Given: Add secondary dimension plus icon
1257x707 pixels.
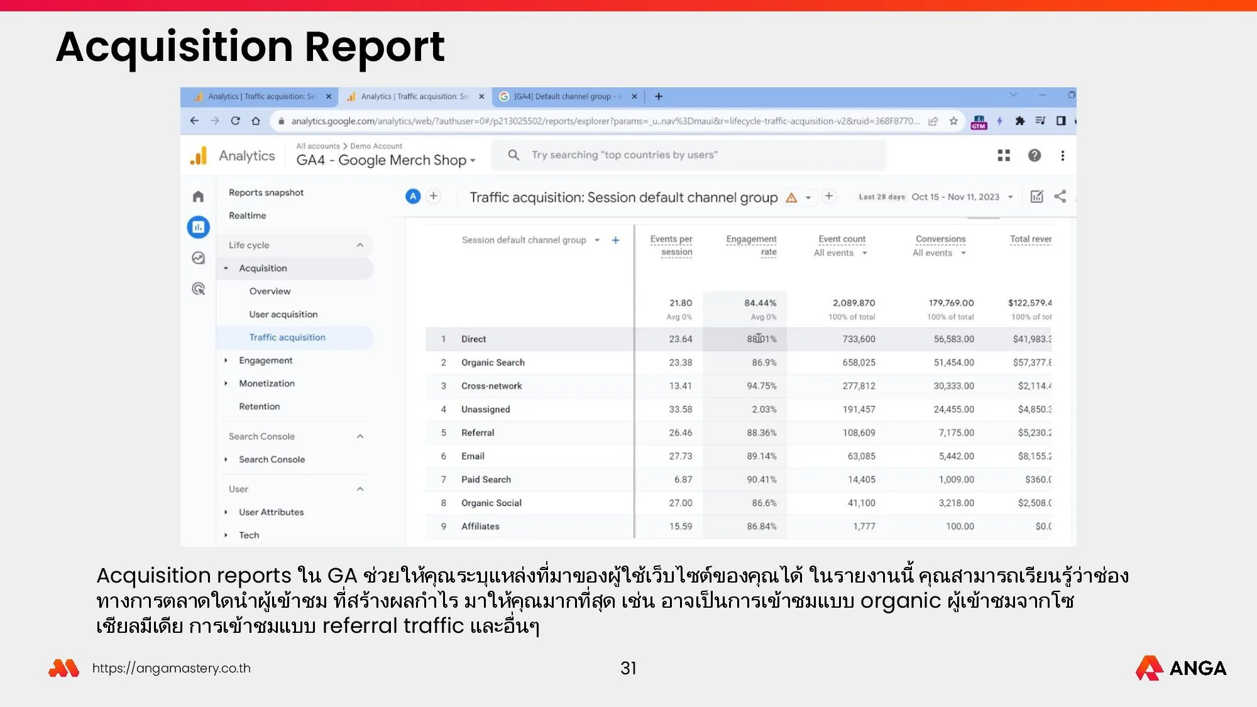Looking at the screenshot, I should pos(615,240).
